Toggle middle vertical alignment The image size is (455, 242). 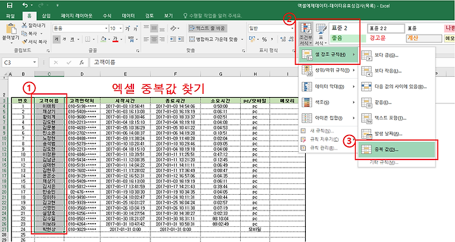click(154, 28)
